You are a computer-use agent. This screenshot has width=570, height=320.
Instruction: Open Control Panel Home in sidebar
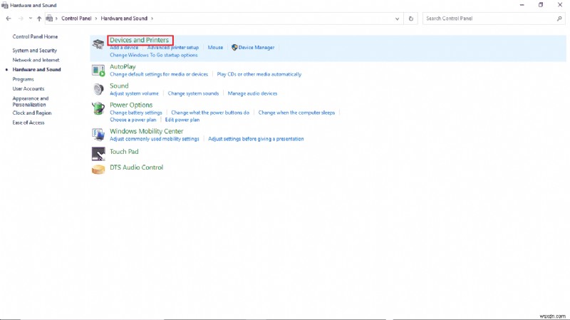point(35,37)
